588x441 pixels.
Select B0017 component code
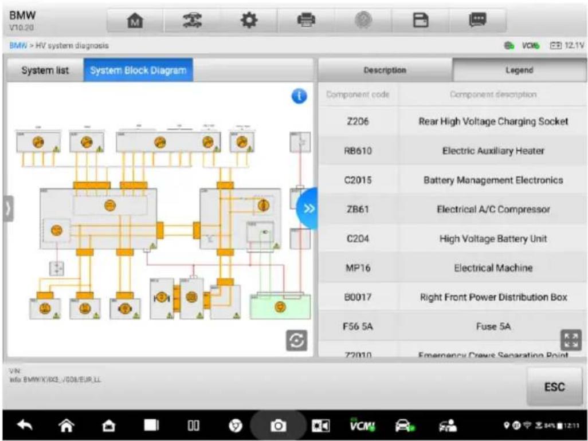click(x=358, y=297)
